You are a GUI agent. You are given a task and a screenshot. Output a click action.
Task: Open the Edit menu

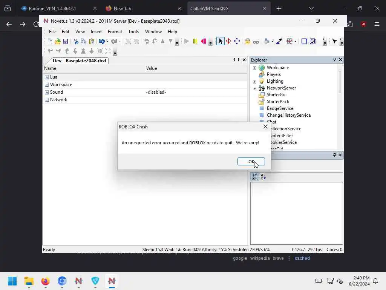(66, 32)
